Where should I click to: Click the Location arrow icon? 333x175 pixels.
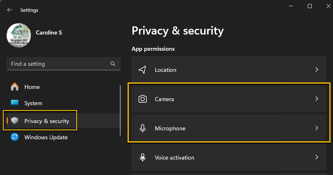point(143,69)
